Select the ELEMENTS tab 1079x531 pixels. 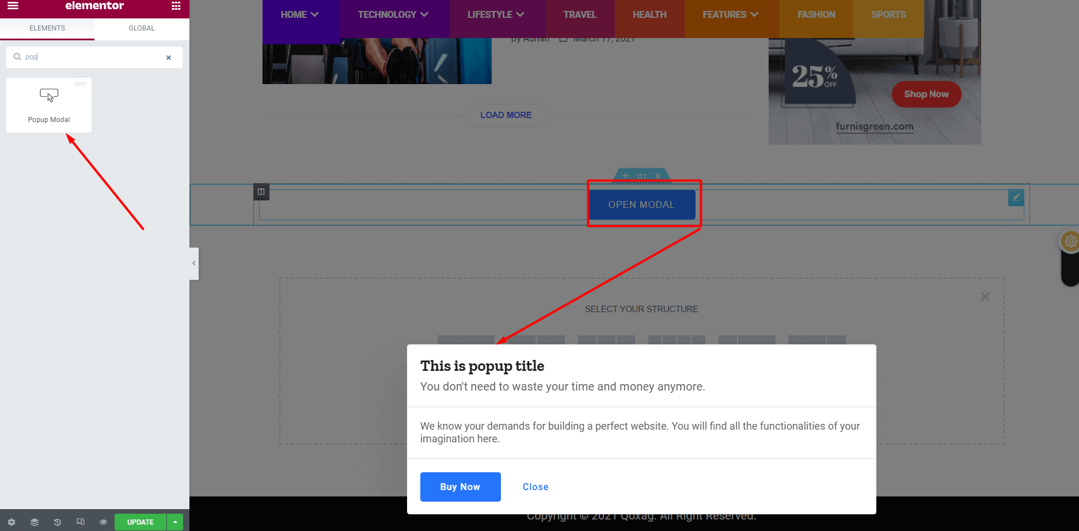47,28
